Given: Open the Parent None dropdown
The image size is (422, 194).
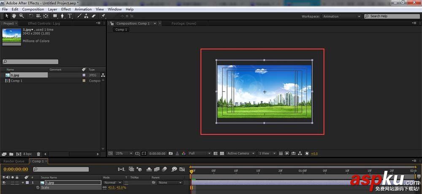Looking at the screenshot, I should click(170, 183).
